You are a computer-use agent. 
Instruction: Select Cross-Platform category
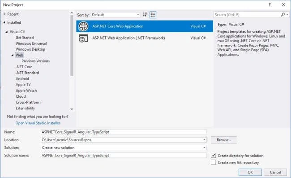coord(28,102)
